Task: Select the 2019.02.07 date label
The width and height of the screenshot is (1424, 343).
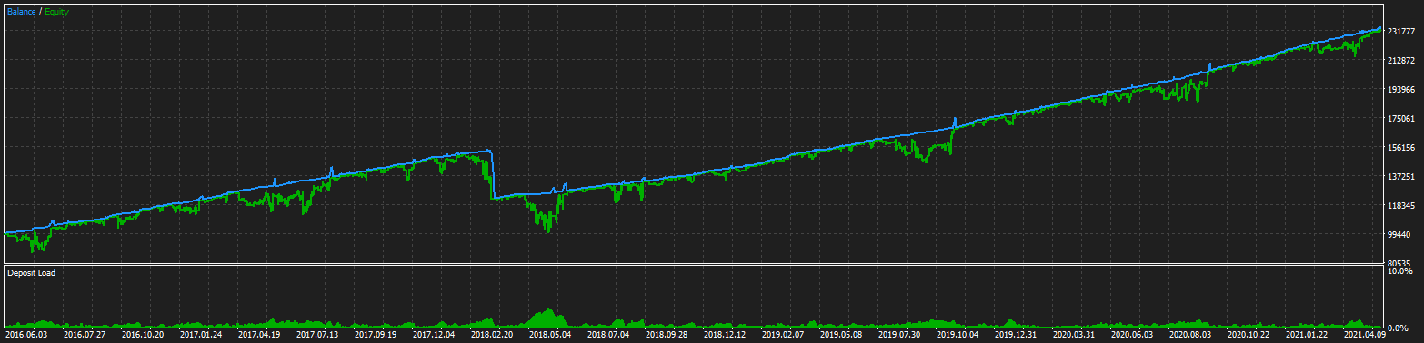Action: click(784, 335)
